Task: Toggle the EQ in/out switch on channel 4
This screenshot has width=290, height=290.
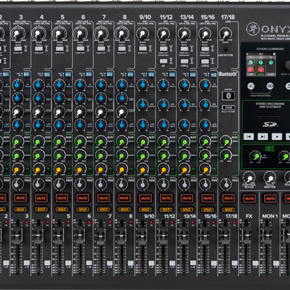Action: [47, 74]
